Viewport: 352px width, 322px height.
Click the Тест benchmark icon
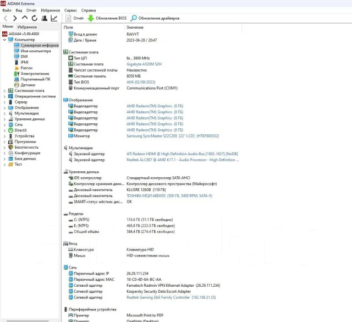(10, 165)
